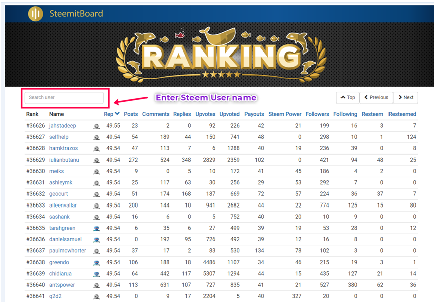
Task: Sort ranking by Comments column
Action: tap(156, 114)
